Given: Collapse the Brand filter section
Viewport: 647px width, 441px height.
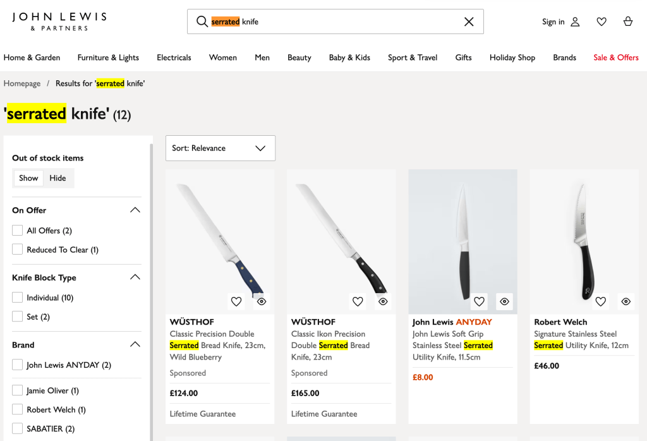Looking at the screenshot, I should 135,344.
